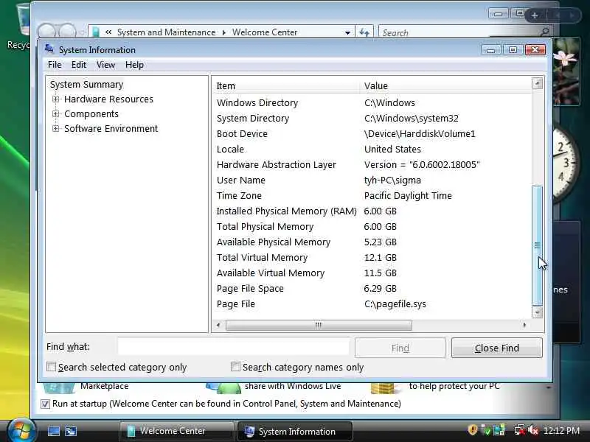590x442 pixels.
Task: Expand the Hardware Resources node
Action: point(56,99)
